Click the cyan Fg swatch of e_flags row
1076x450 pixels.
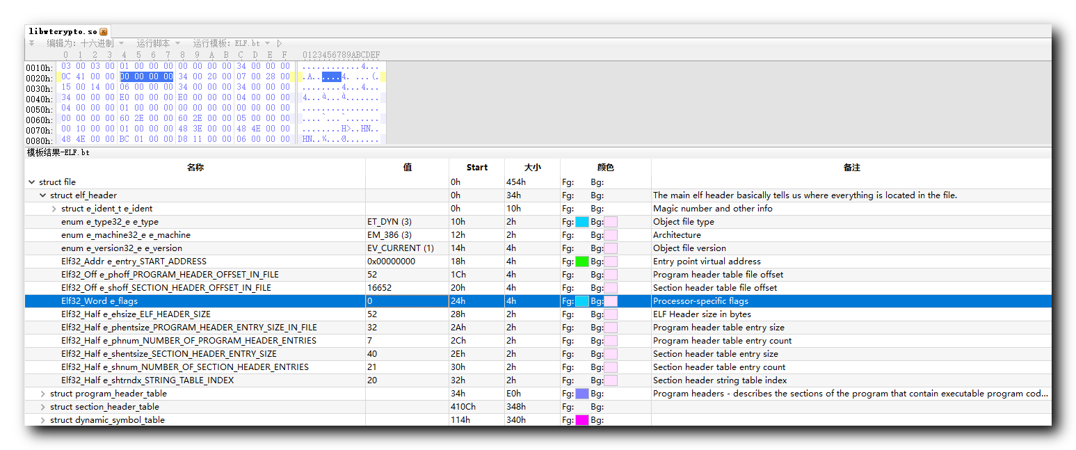pyautogui.click(x=582, y=301)
